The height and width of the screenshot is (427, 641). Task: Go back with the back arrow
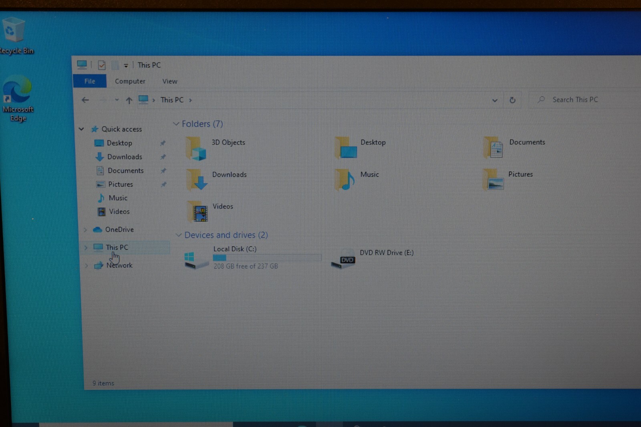tap(85, 100)
